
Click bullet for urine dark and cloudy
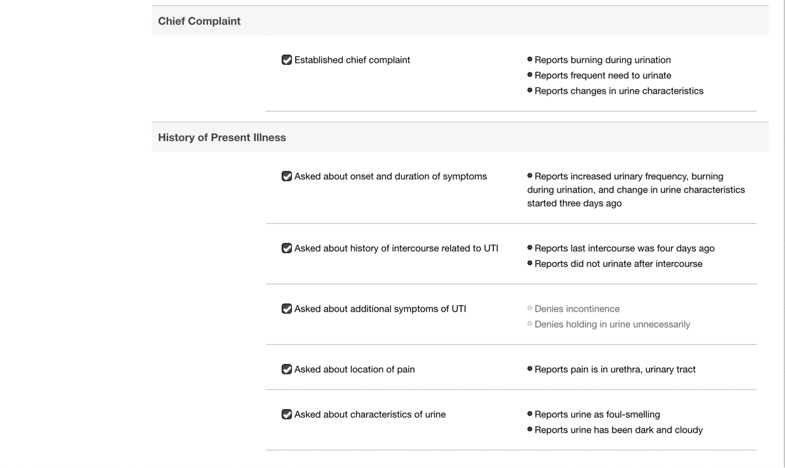[530, 430]
